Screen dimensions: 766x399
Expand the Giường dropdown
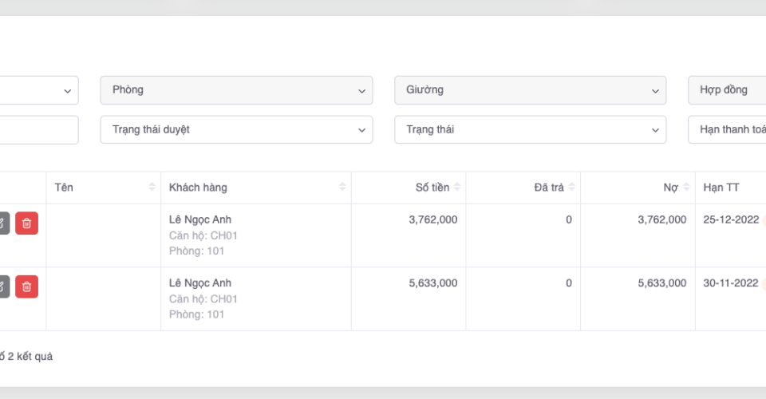coord(530,90)
